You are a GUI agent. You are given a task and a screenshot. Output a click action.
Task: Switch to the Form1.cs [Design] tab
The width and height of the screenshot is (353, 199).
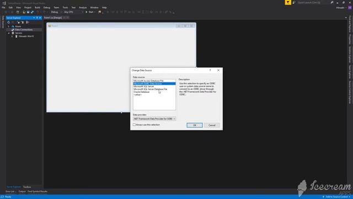(x=53, y=18)
